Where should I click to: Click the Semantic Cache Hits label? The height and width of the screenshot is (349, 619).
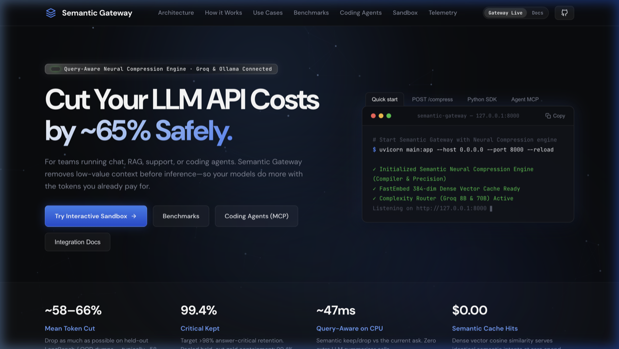485,328
